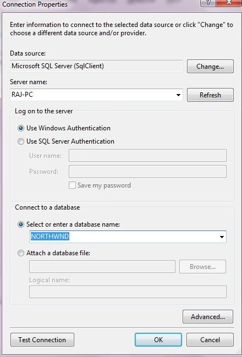Confirm with the OK button

coord(158,340)
